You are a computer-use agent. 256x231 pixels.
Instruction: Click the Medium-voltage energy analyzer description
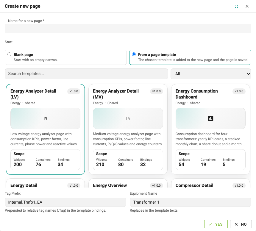pyautogui.click(x=128, y=139)
